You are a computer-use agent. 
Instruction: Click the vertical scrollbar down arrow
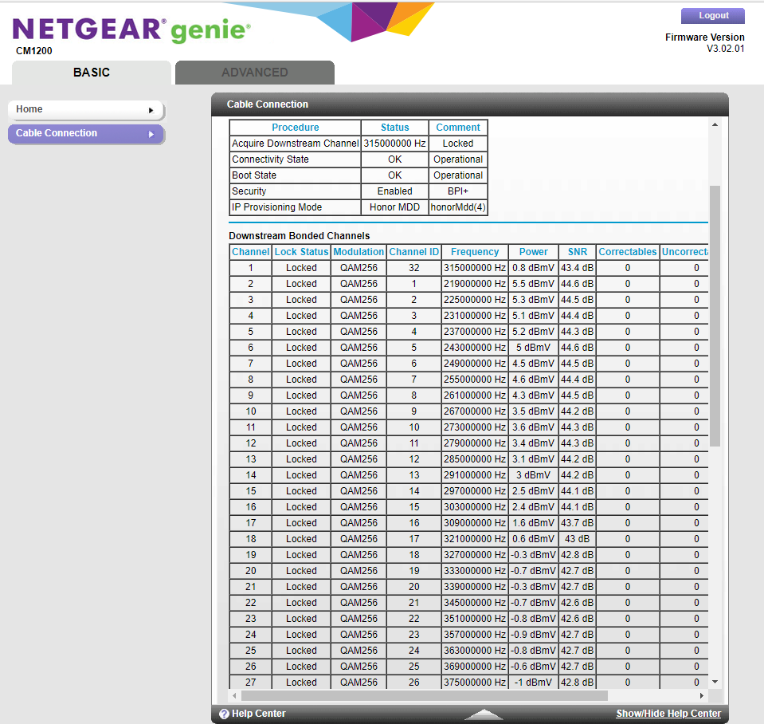click(x=715, y=682)
